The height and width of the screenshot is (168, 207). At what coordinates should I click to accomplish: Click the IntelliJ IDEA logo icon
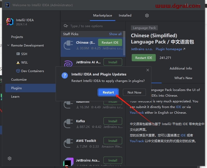tap(10, 22)
